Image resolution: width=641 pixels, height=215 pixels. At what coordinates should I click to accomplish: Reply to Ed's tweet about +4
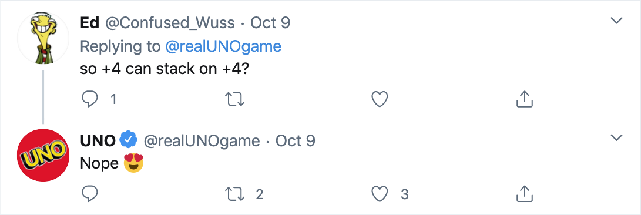(89, 99)
